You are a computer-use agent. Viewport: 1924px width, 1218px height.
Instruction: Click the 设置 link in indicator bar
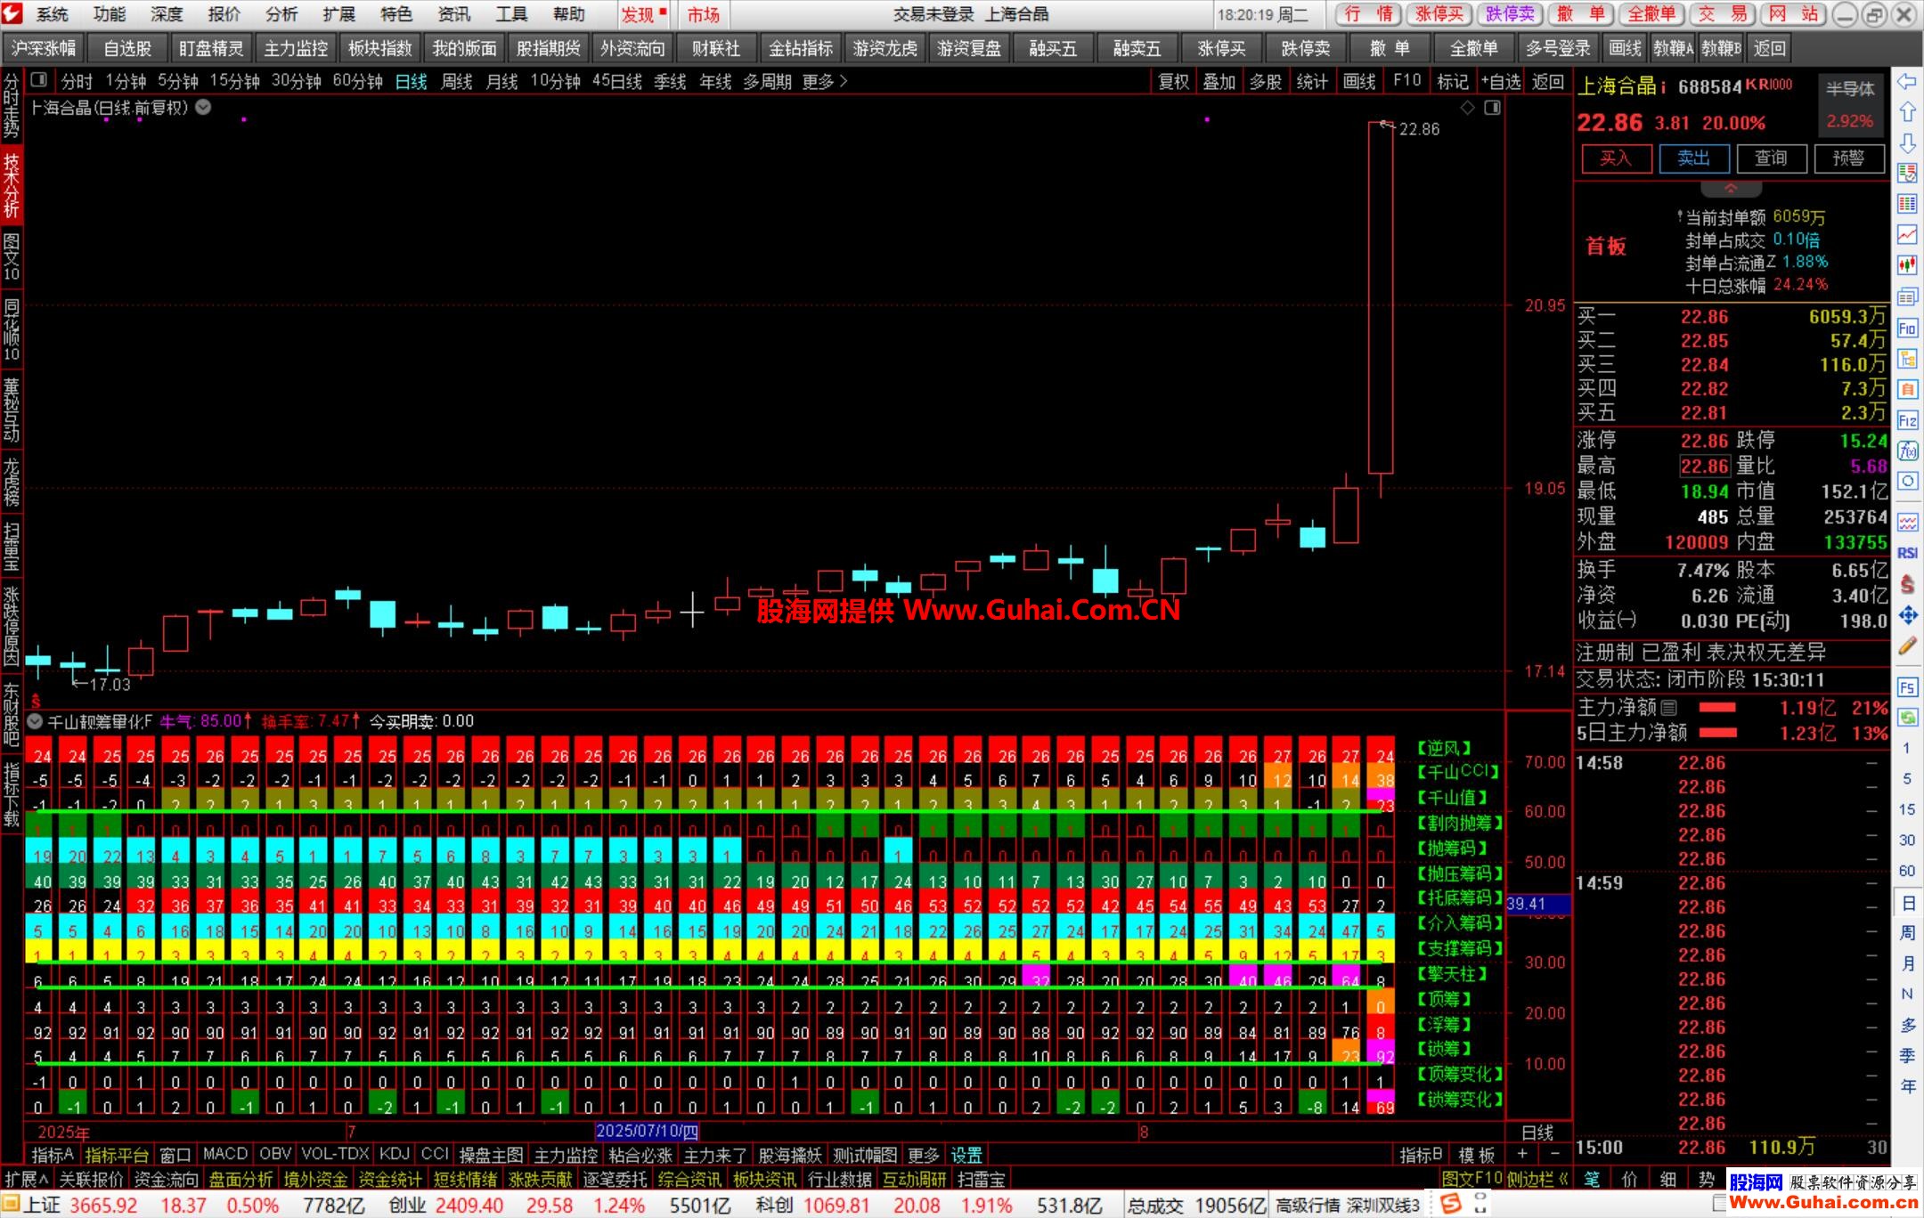[x=966, y=1156]
